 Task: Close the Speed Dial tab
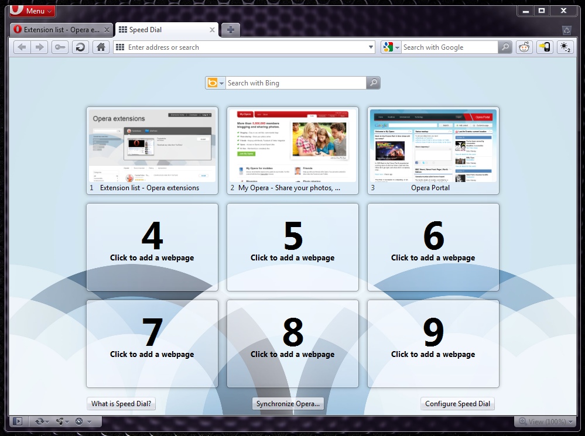point(212,30)
